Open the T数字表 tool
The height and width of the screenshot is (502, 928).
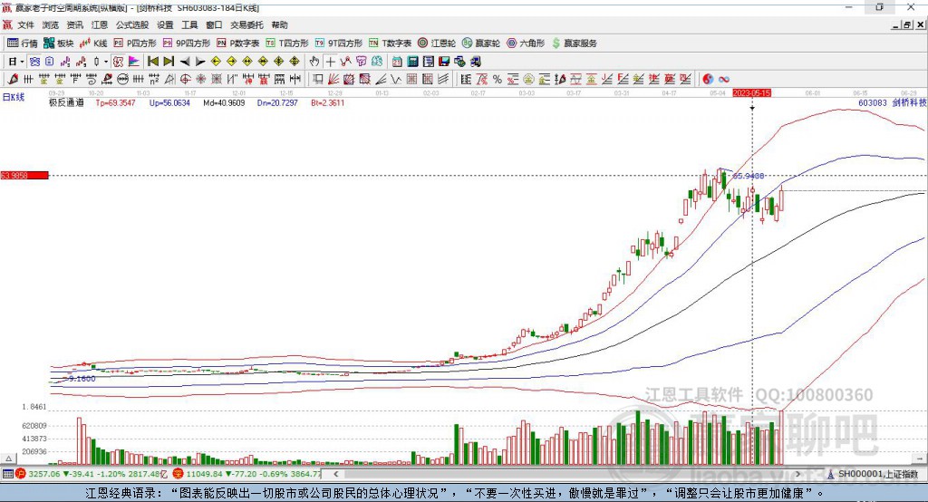click(390, 43)
